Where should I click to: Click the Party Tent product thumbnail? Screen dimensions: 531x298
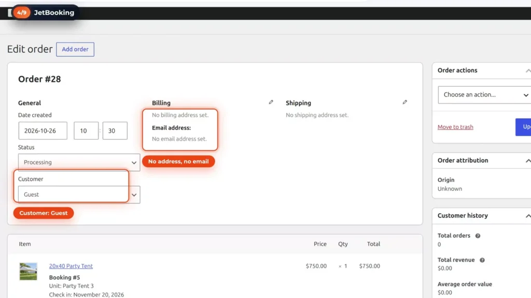coord(28,271)
